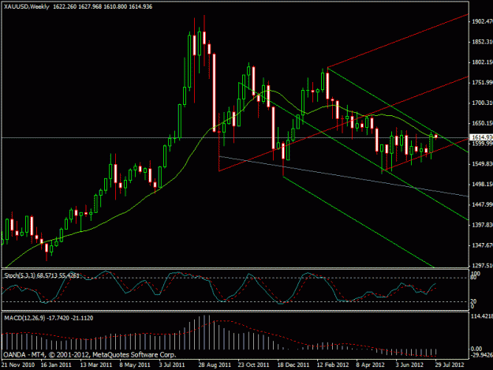Viewport: 493px width, 370px height.
Task: Select the 3 Jul 2011 date label
Action: pyautogui.click(x=172, y=365)
